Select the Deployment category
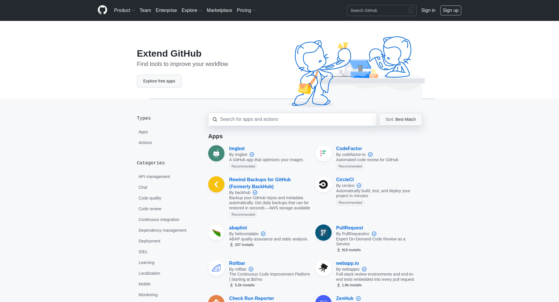This screenshot has height=302, width=559. [149, 241]
